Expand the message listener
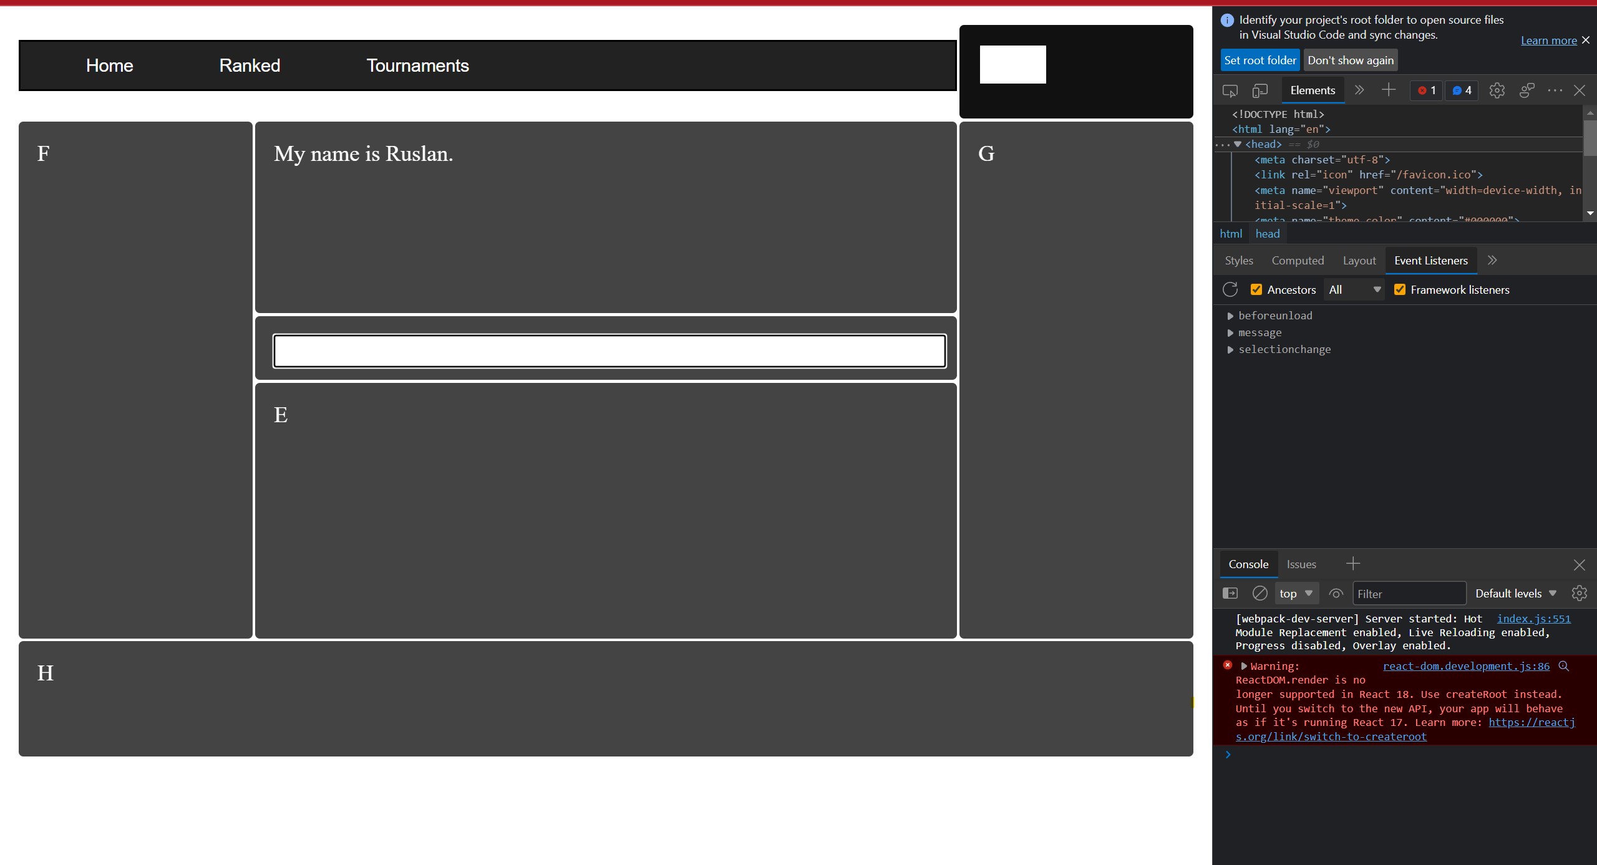 pyautogui.click(x=1230, y=333)
